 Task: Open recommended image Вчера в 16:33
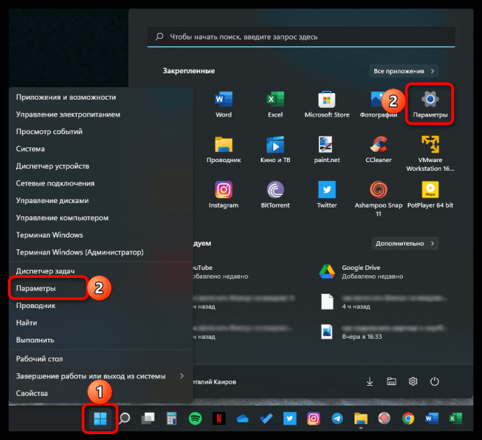(x=382, y=332)
